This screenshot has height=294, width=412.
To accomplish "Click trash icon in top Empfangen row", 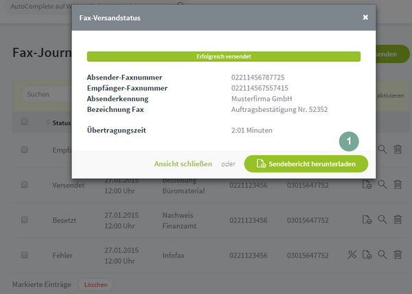I will 398,149.
